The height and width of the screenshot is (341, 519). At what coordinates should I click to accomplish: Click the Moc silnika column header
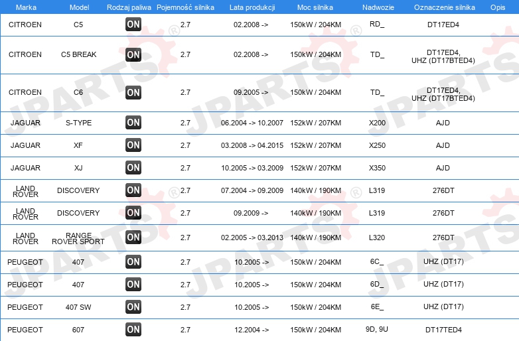(x=315, y=7)
